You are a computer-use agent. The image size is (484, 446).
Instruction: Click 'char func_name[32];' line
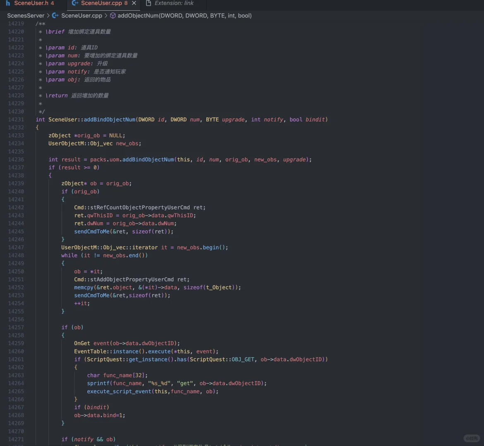[117, 375]
